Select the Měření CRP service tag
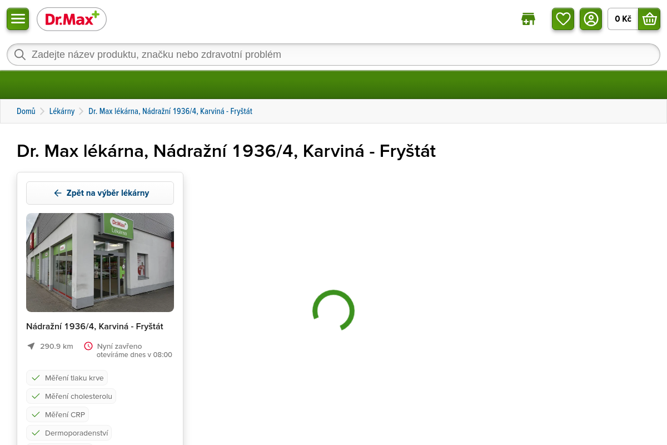 point(58,414)
